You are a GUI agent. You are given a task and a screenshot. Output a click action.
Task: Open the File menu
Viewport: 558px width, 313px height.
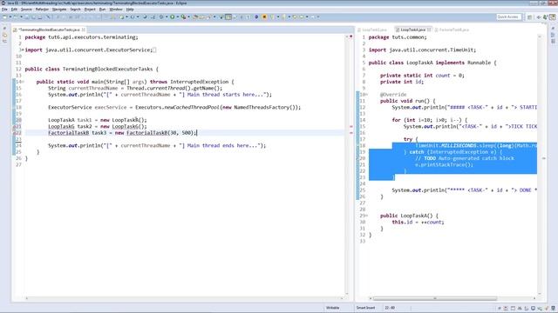coord(4,10)
